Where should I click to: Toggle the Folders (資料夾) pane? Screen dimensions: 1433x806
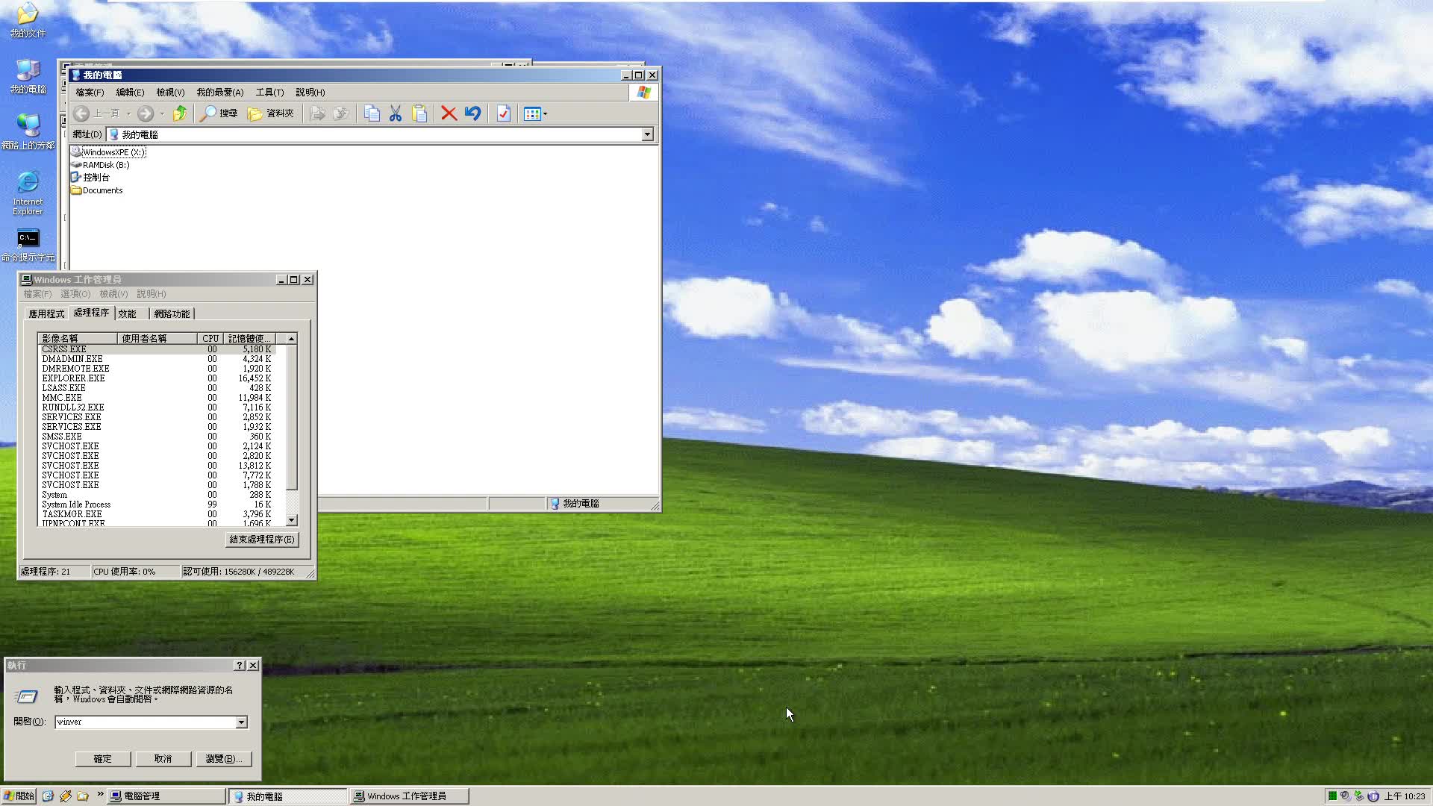coord(271,113)
